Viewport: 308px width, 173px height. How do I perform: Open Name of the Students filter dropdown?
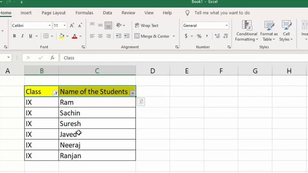pos(133,93)
